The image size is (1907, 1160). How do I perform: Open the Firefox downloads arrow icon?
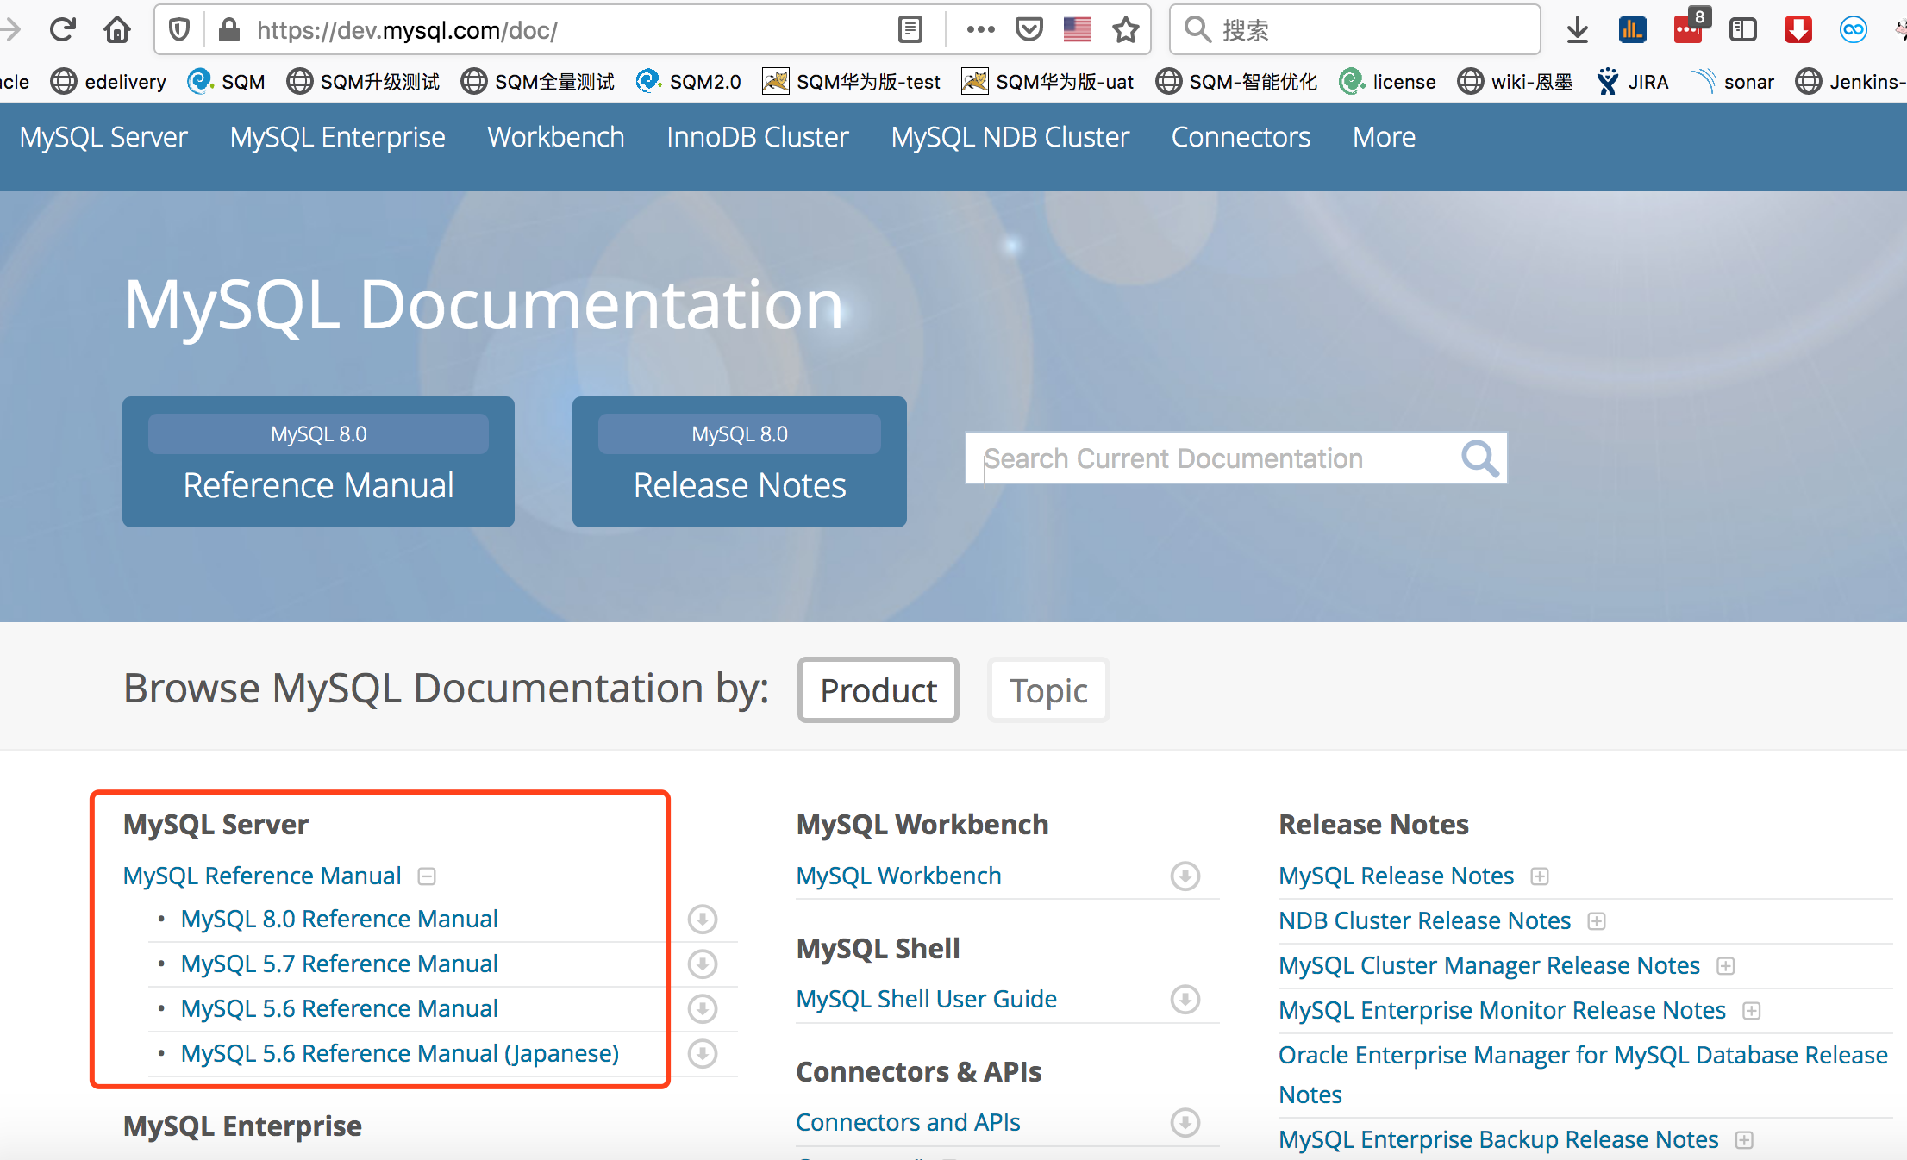click(1577, 30)
